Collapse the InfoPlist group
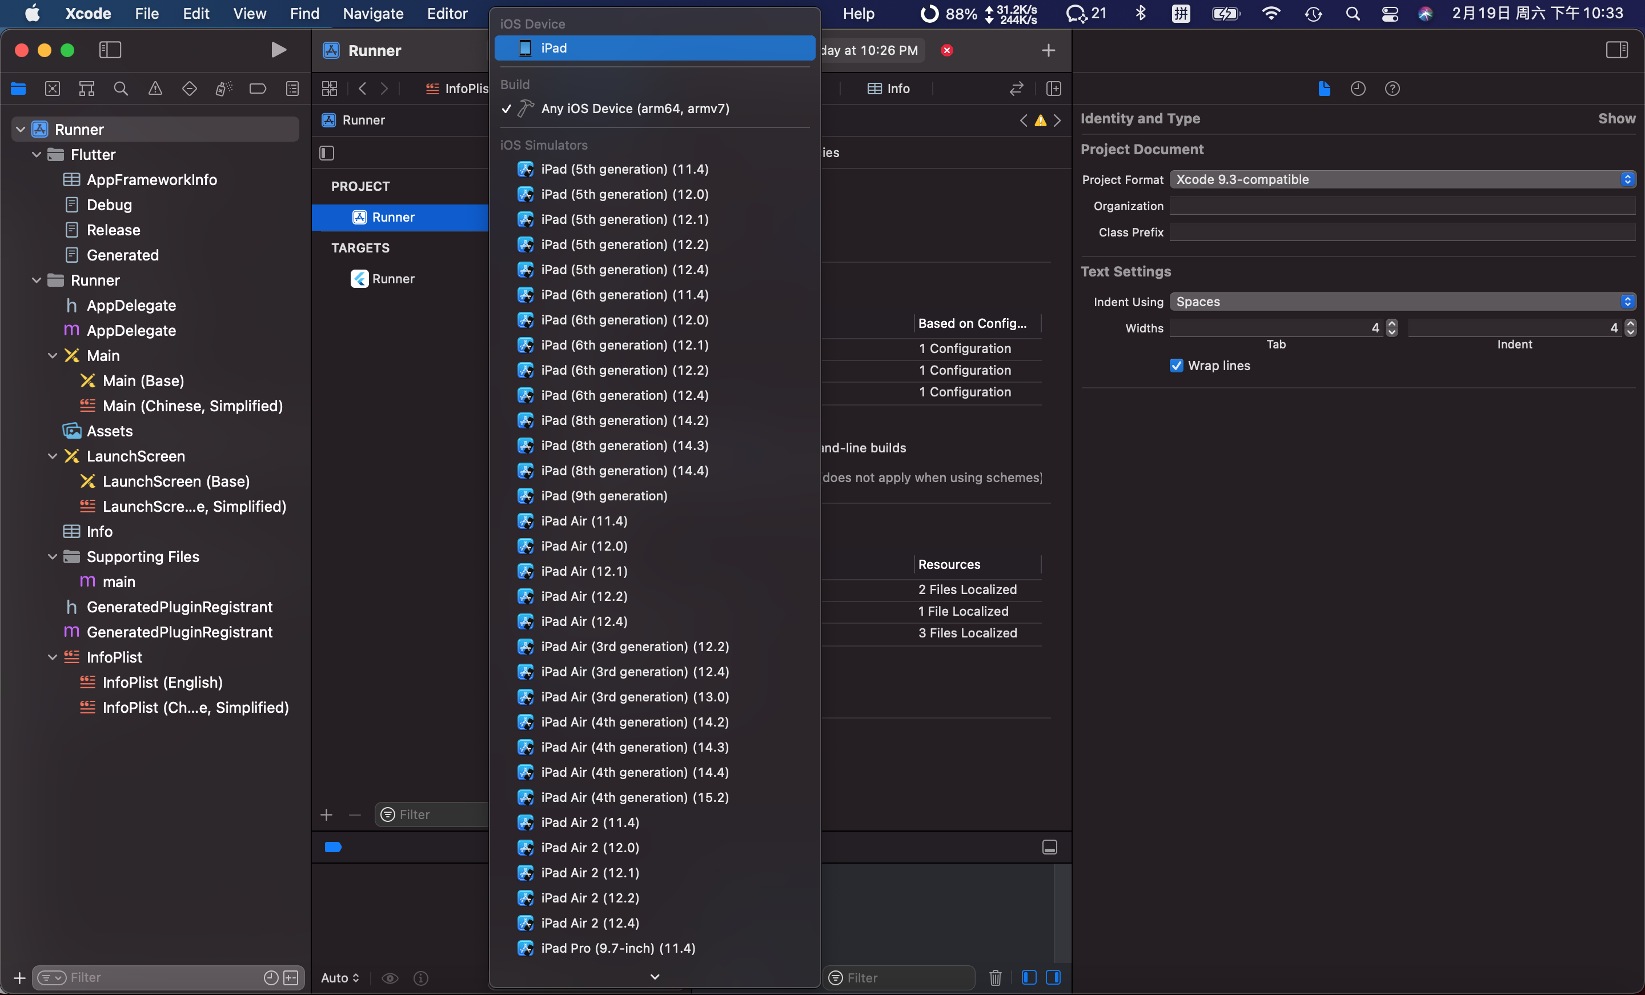The image size is (1645, 995). point(53,657)
